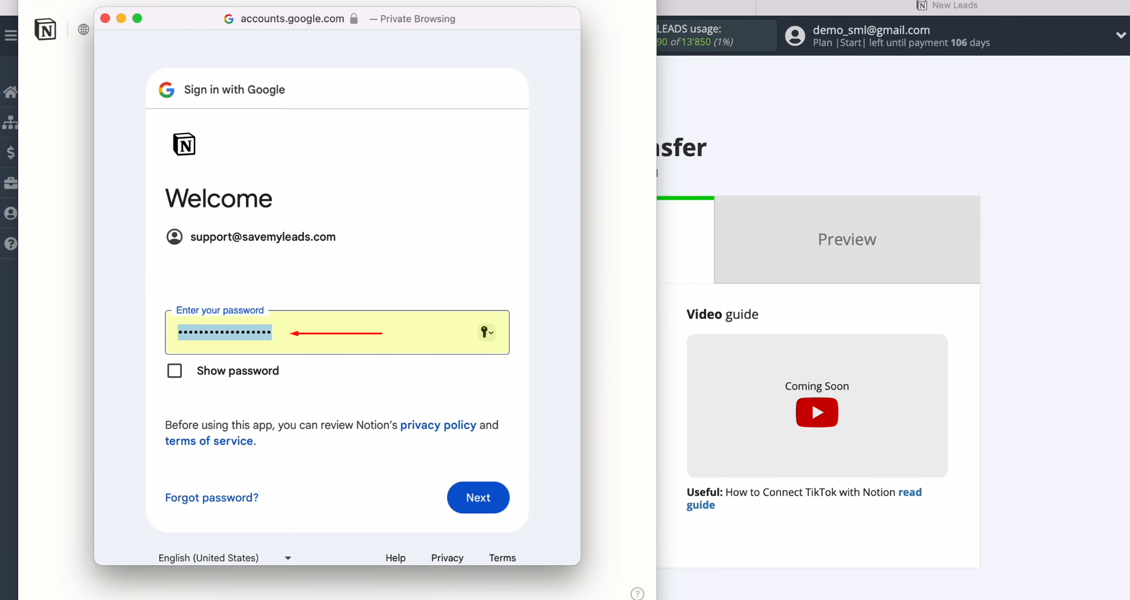
Task: Click the Notion logo beside the globe icon
Action: pyautogui.click(x=45, y=29)
